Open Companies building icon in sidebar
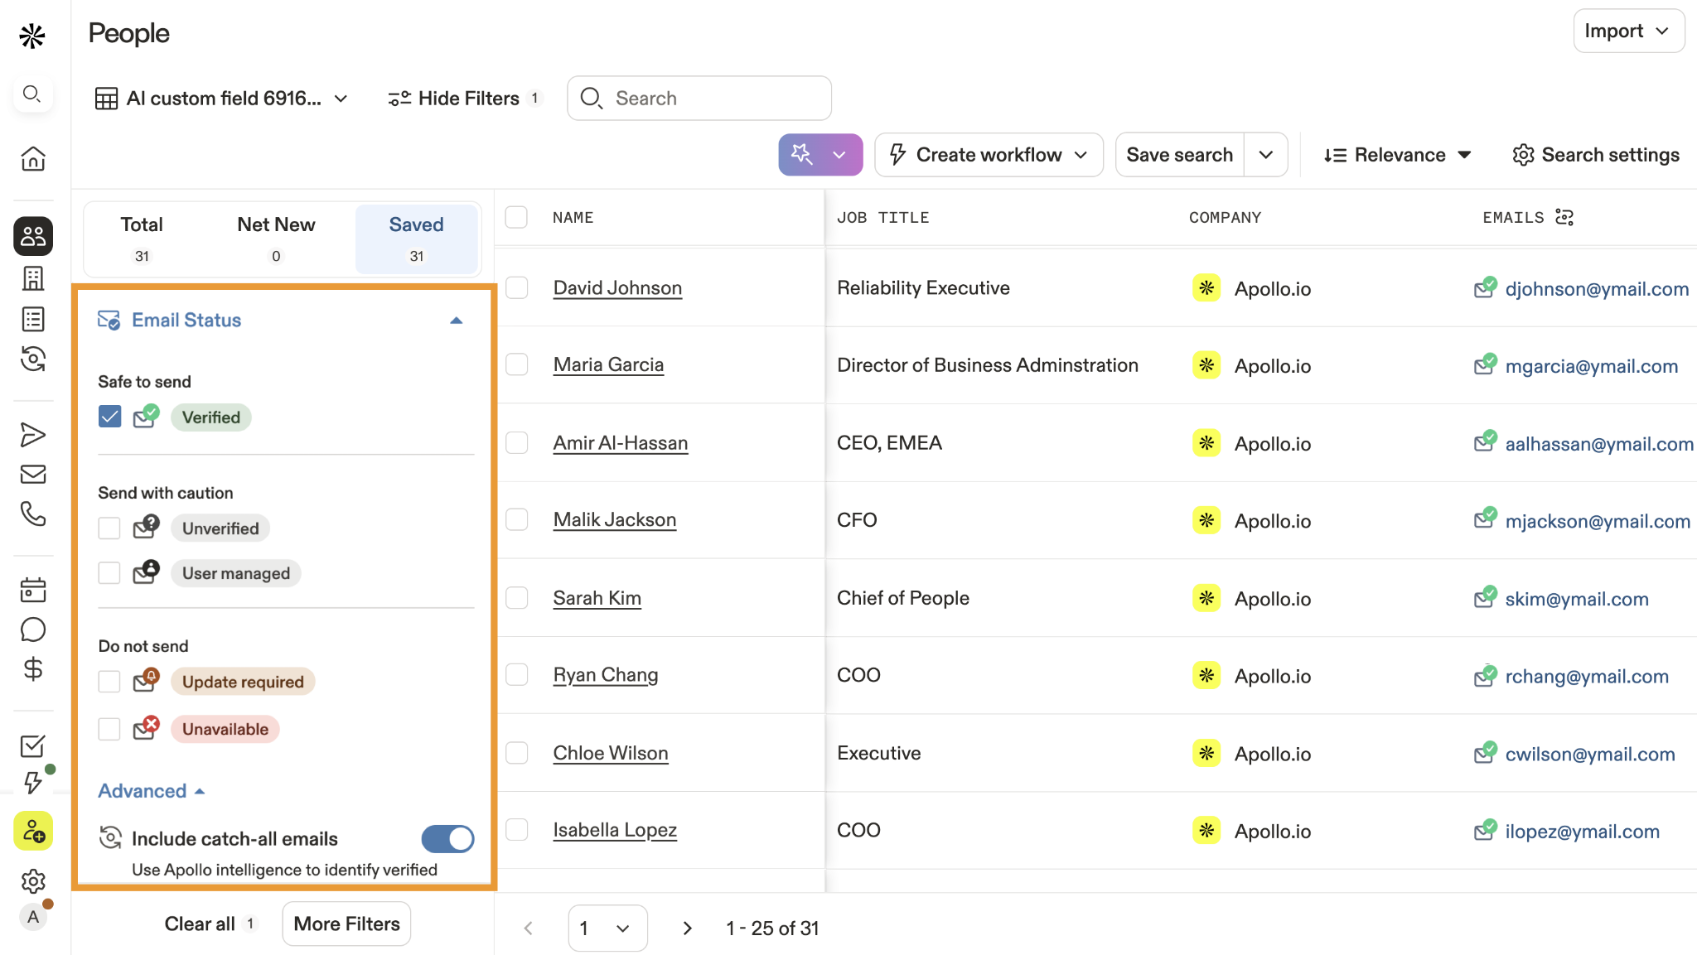This screenshot has width=1697, height=955. pyautogui.click(x=33, y=278)
